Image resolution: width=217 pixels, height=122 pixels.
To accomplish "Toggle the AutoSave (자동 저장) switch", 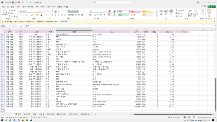I will point(14,2).
